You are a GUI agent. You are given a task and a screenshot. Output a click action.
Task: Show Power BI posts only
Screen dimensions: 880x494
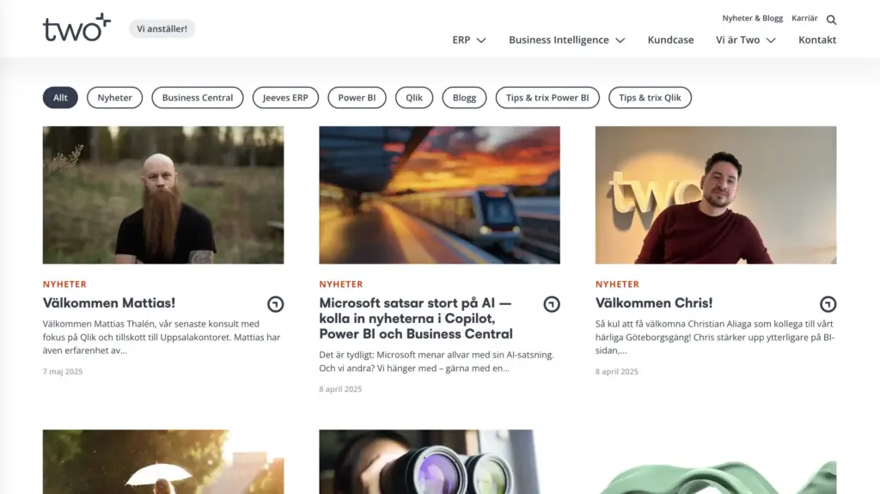357,98
